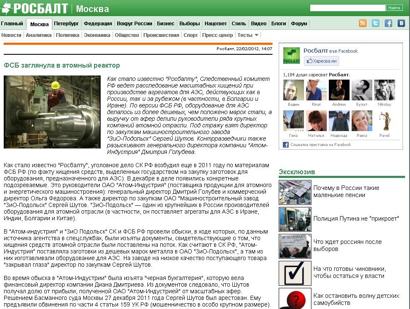The image size is (410, 309).
Task: Open the Форум tab
Action: (x=299, y=24)
